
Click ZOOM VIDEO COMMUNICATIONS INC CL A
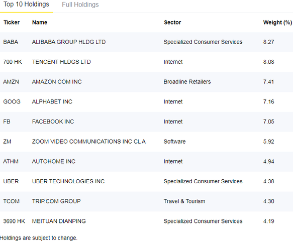coord(89,142)
